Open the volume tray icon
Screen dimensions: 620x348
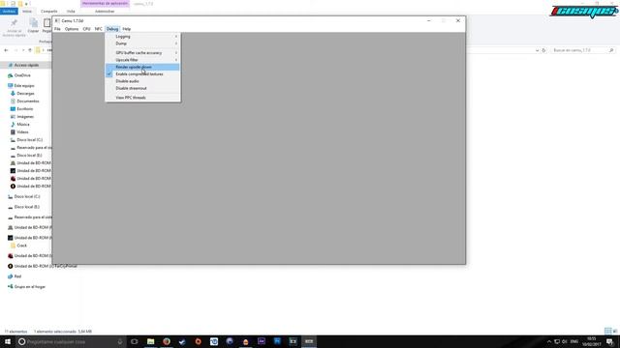565,341
